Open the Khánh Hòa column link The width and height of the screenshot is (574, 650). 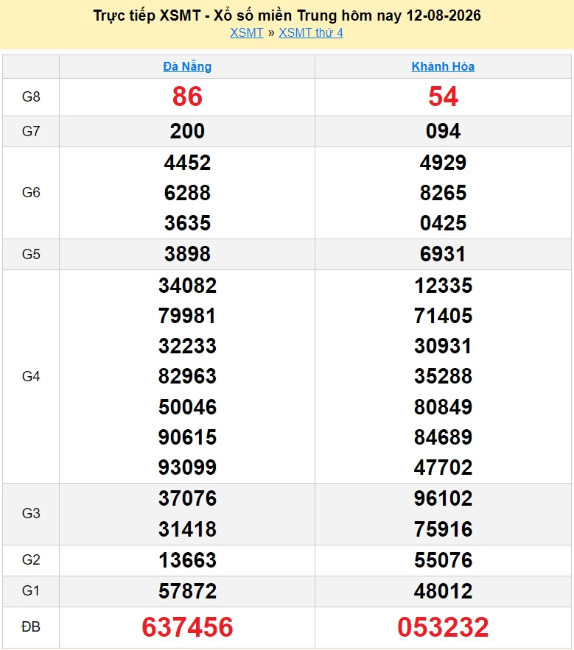pos(443,66)
